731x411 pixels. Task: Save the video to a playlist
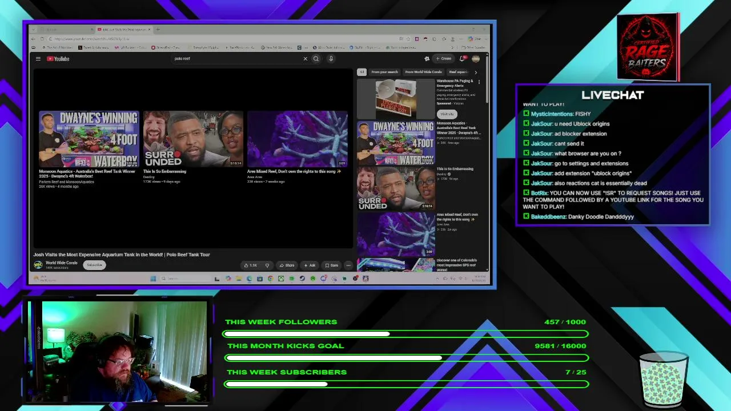[331, 265]
